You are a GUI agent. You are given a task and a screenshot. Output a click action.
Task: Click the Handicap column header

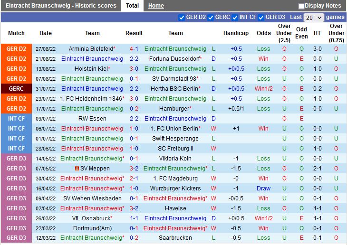[x=236, y=33]
